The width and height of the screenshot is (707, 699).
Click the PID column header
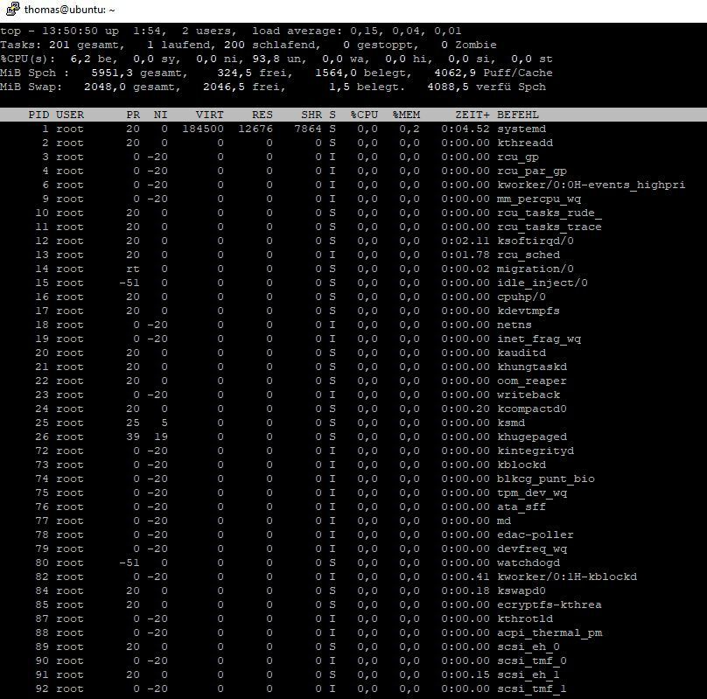coord(38,115)
